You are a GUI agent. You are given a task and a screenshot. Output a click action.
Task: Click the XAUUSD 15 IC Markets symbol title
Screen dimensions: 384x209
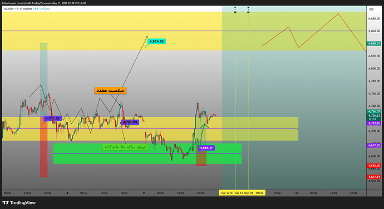coord(18,9)
